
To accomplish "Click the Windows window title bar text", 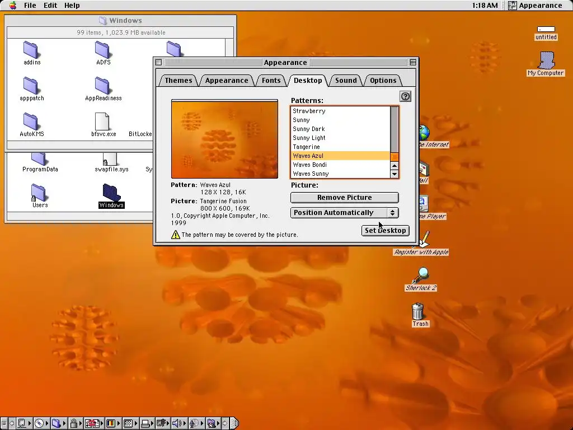I will (125, 21).
